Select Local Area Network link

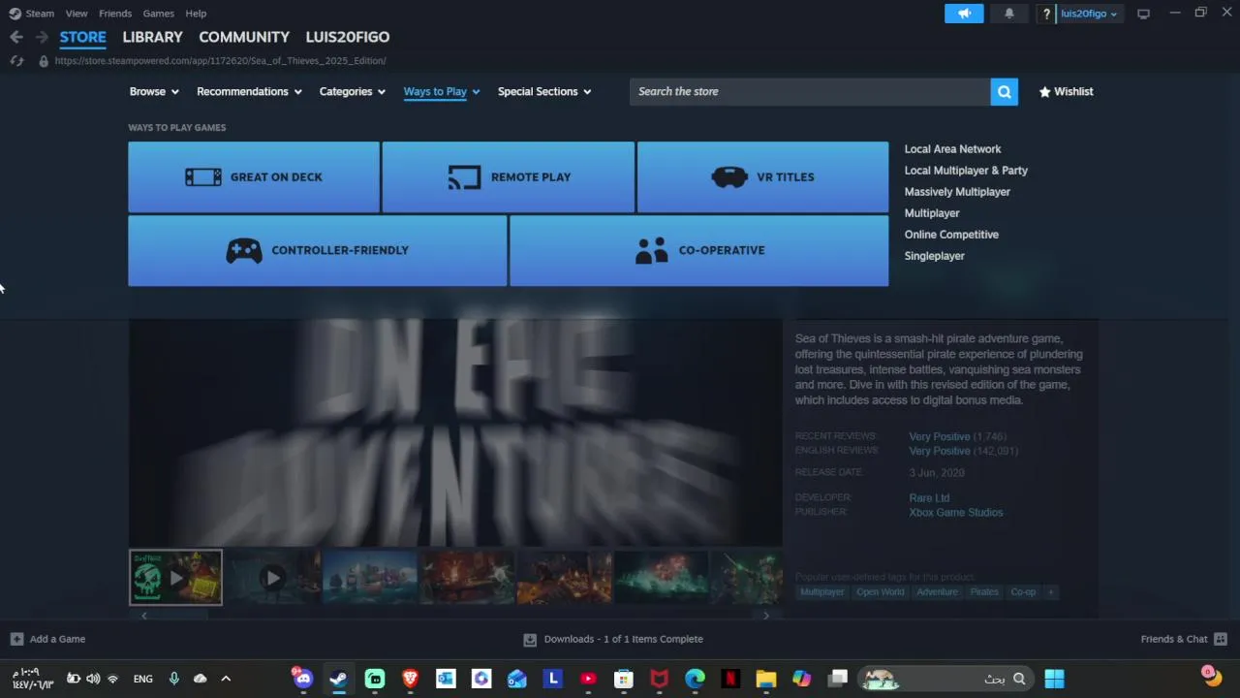click(x=952, y=149)
